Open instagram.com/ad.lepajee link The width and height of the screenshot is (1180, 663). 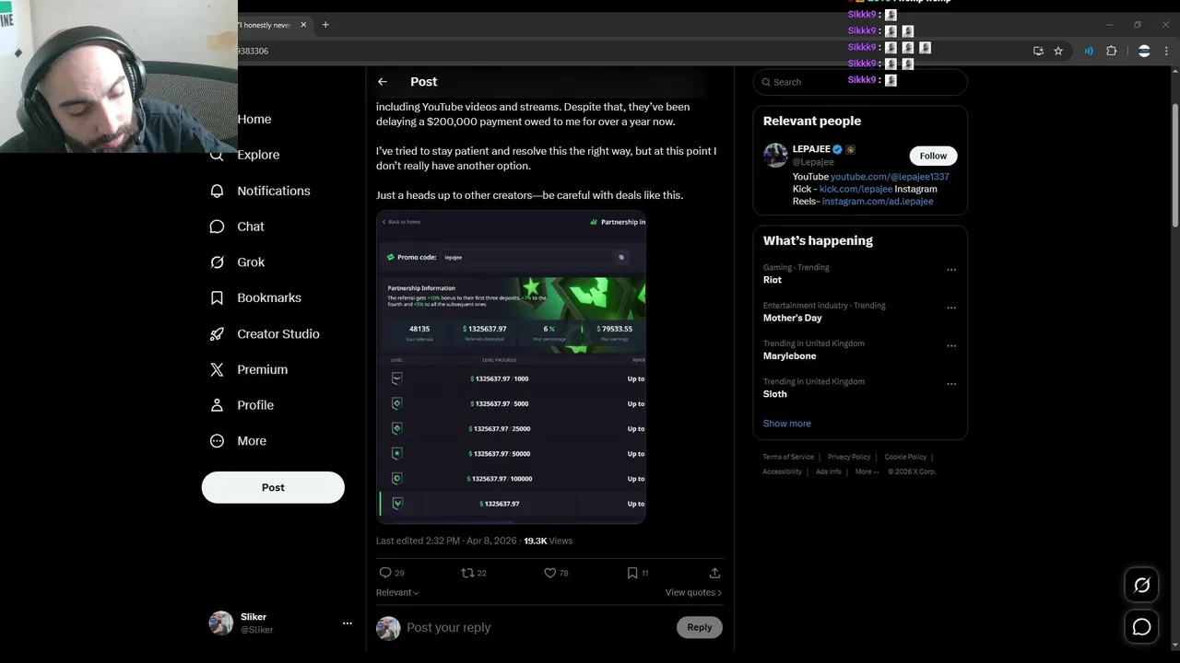click(878, 202)
